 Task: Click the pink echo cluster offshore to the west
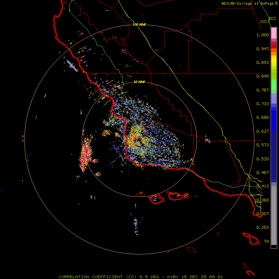(86, 154)
